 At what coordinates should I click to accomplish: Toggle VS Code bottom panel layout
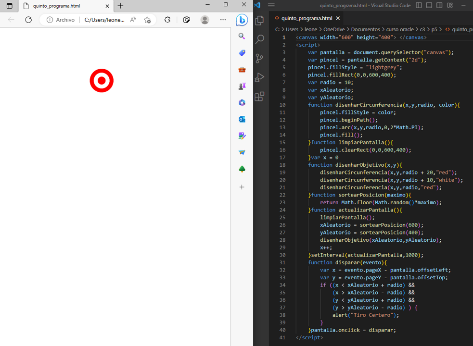(x=429, y=5)
